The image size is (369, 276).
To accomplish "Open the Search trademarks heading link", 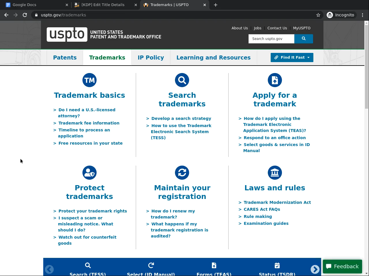I will click(x=182, y=99).
